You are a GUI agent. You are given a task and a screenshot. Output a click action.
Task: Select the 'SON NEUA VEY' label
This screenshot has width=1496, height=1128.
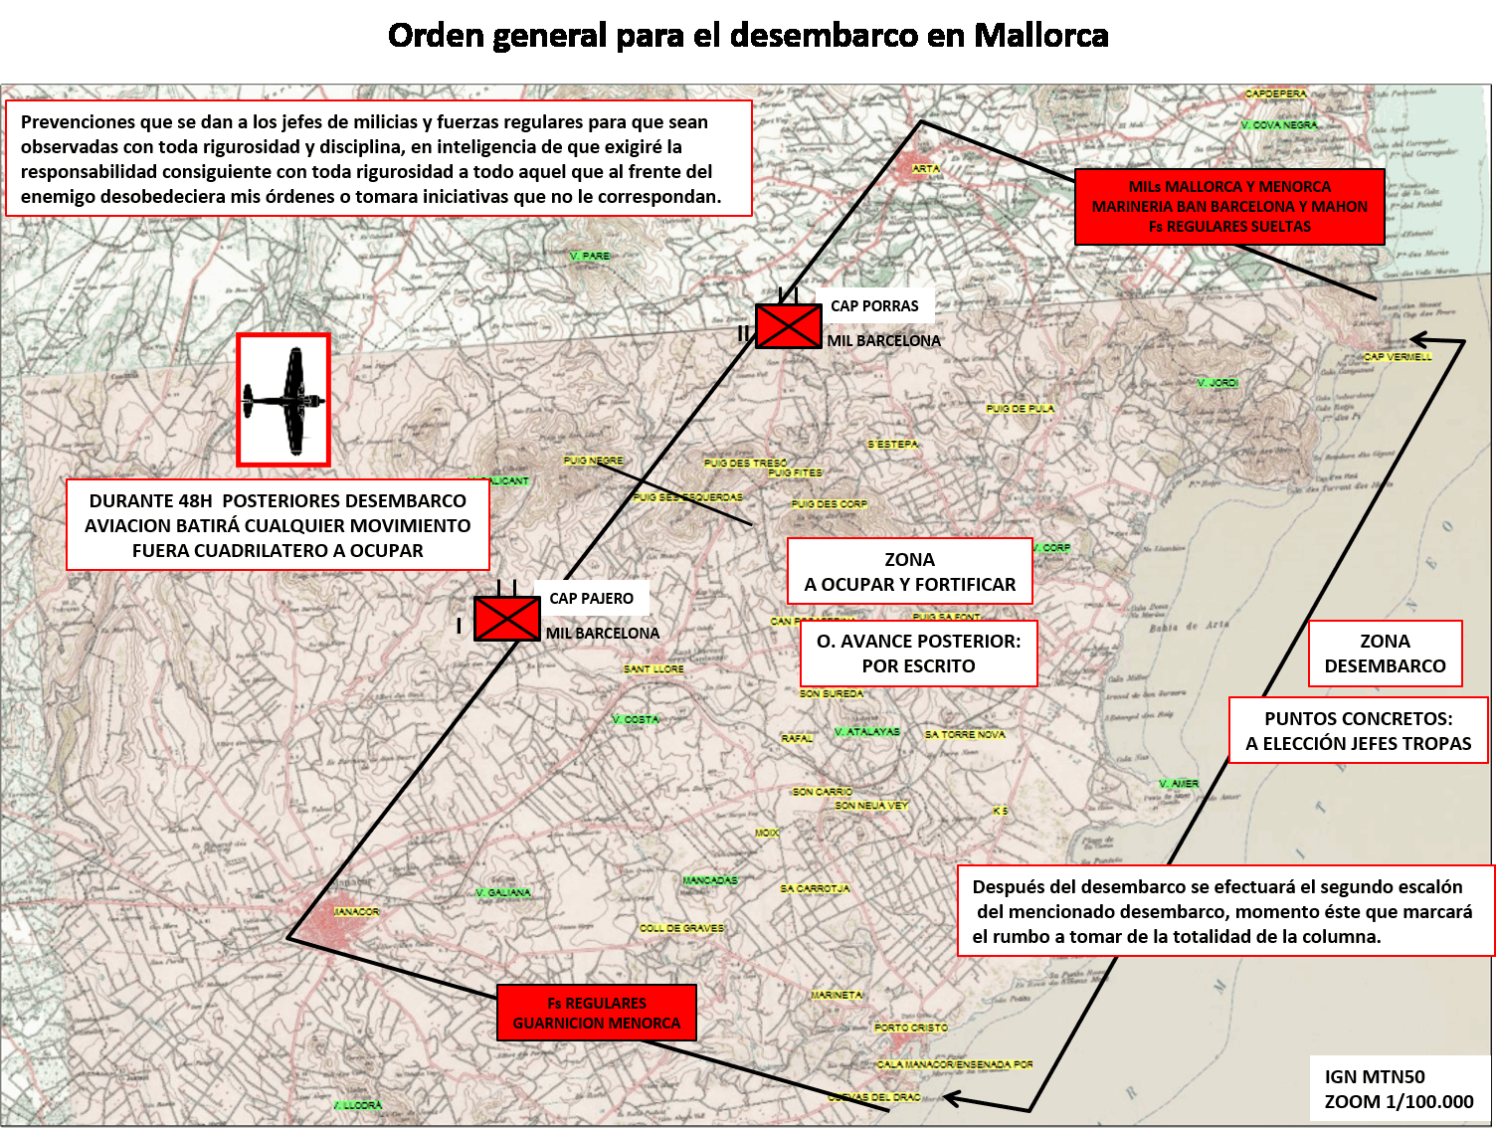point(871,806)
